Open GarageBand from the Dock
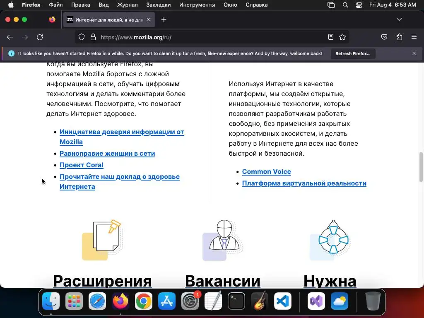The image size is (424, 318). (260, 301)
